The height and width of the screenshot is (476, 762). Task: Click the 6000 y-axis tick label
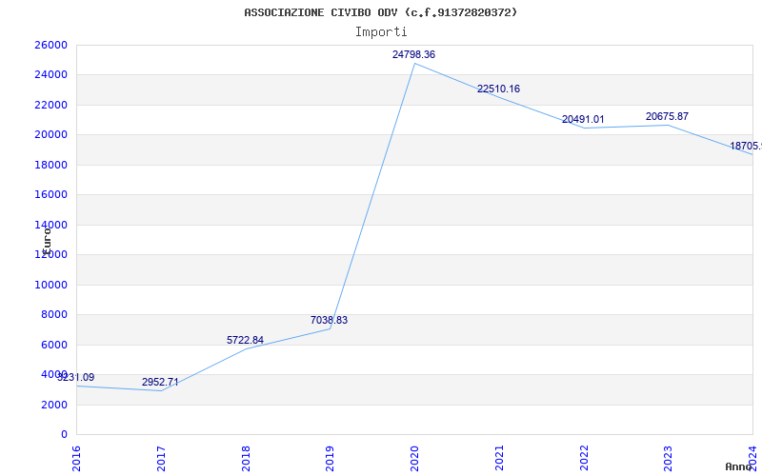tap(53, 345)
